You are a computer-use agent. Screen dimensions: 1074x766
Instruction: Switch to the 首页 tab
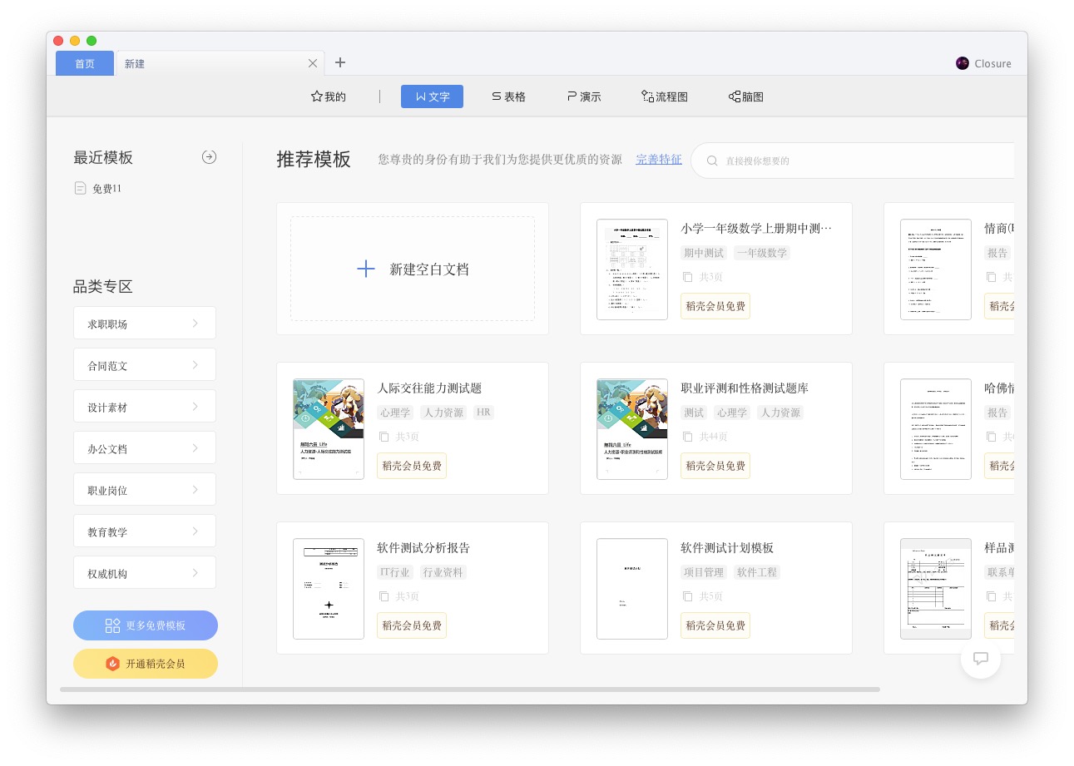point(84,62)
